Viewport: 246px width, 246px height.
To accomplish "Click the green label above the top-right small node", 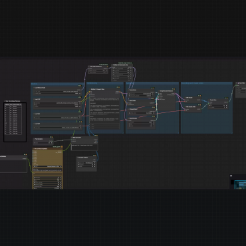I will click(x=125, y=63).
